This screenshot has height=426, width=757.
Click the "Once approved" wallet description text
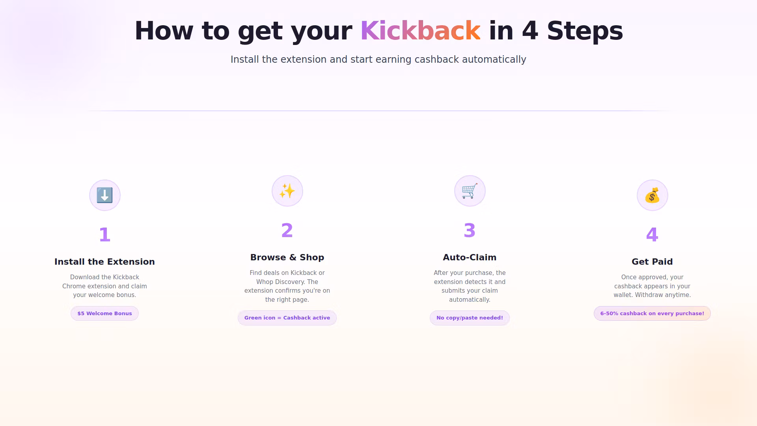[x=652, y=286]
